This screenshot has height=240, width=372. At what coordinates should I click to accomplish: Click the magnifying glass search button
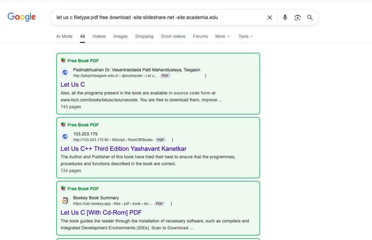pyautogui.click(x=310, y=18)
